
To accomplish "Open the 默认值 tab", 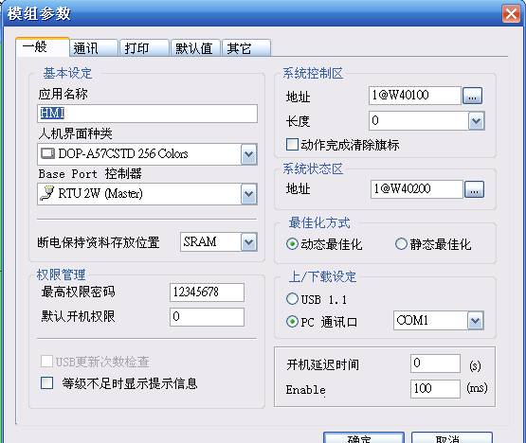I will 195,48.
